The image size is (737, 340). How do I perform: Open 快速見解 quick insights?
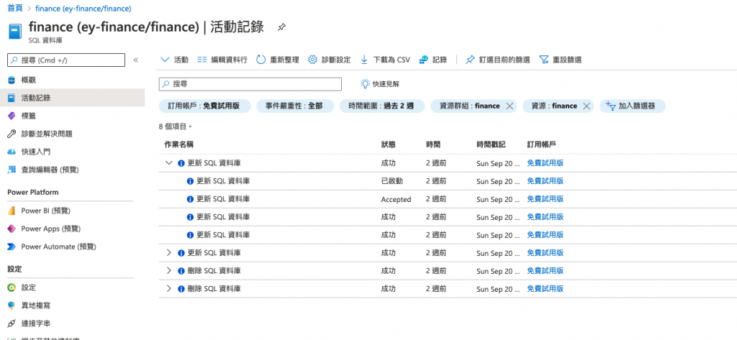point(380,84)
